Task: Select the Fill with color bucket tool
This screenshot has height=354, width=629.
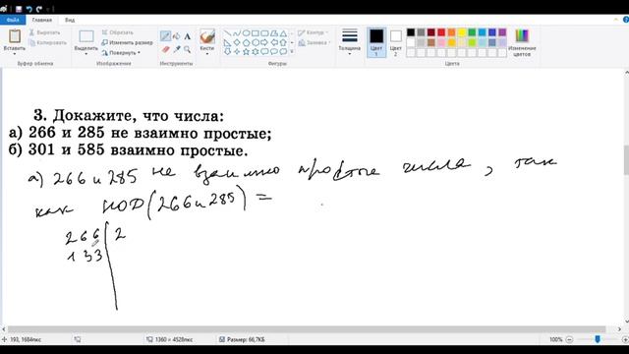Action: (x=177, y=36)
